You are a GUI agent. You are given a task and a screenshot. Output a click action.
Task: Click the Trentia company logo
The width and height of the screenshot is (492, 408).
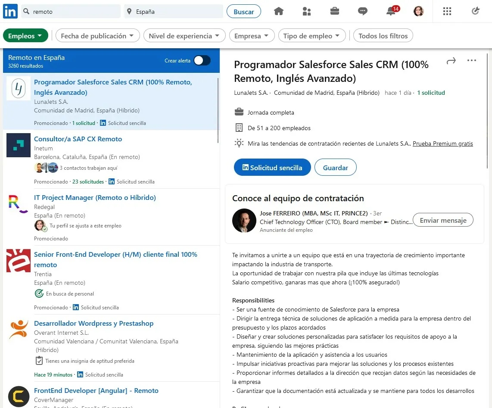point(19,261)
